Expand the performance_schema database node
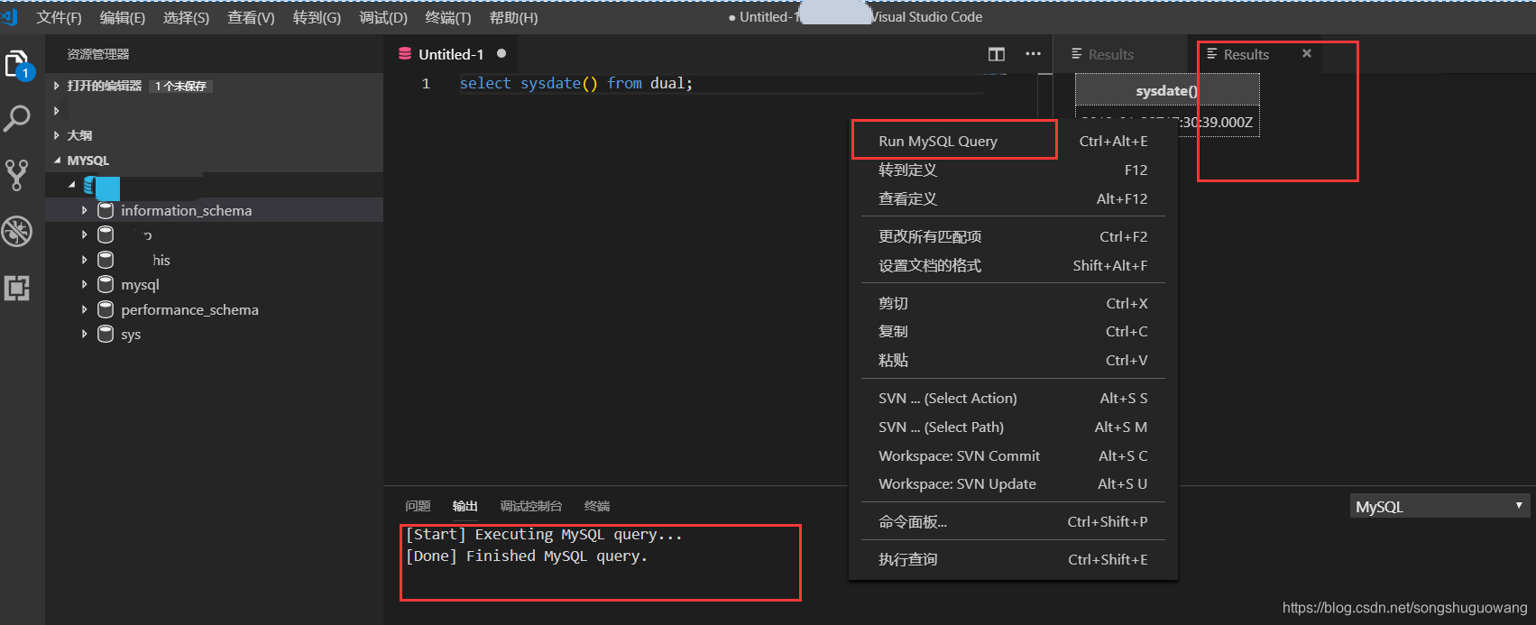 [85, 309]
